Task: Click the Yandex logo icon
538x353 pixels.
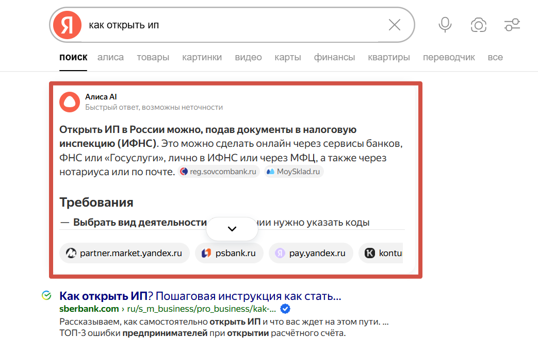Action: coord(66,25)
